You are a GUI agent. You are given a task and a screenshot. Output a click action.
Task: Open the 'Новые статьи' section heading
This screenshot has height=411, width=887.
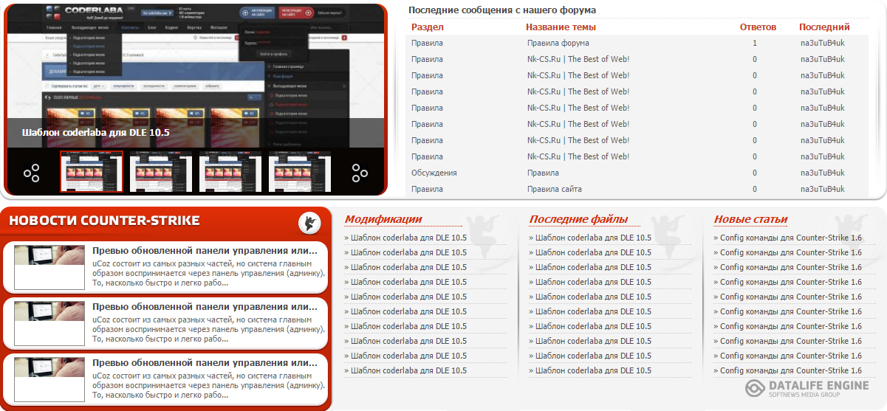750,219
